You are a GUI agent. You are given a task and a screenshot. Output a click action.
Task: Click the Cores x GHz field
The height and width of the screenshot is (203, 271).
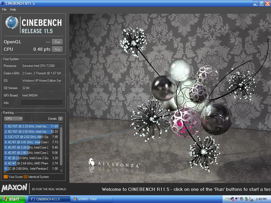click(42, 73)
